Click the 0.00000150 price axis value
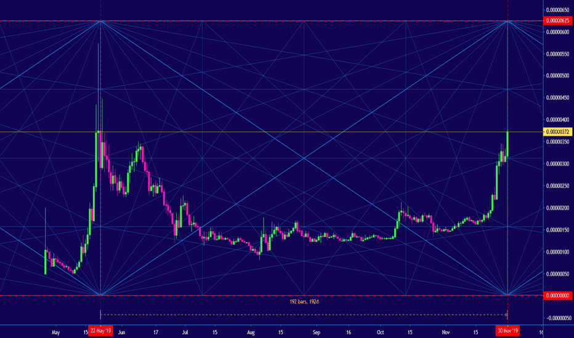The image size is (574, 338). pyautogui.click(x=558, y=230)
